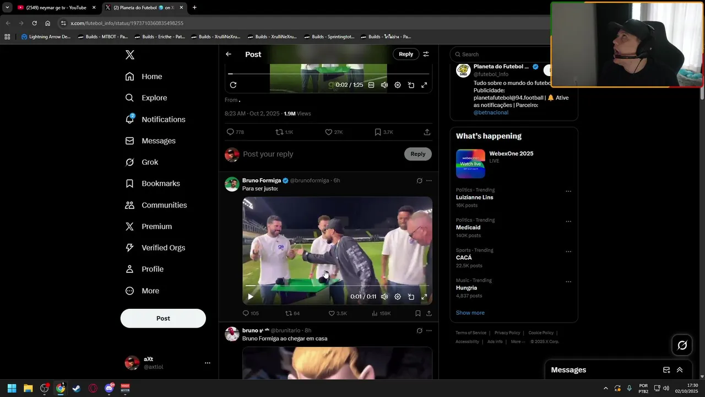Open Explore in the X sidebar
Image resolution: width=705 pixels, height=397 pixels.
(146, 98)
